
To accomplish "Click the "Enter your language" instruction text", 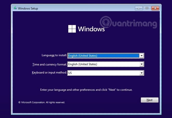I will click(x=86, y=90).
